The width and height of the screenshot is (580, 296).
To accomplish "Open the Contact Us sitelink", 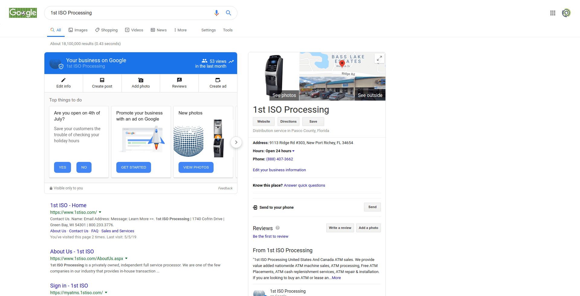I will [79, 231].
